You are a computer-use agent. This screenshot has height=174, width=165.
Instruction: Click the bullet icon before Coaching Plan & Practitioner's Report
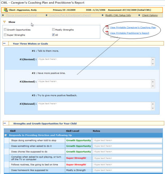coord(46,15)
